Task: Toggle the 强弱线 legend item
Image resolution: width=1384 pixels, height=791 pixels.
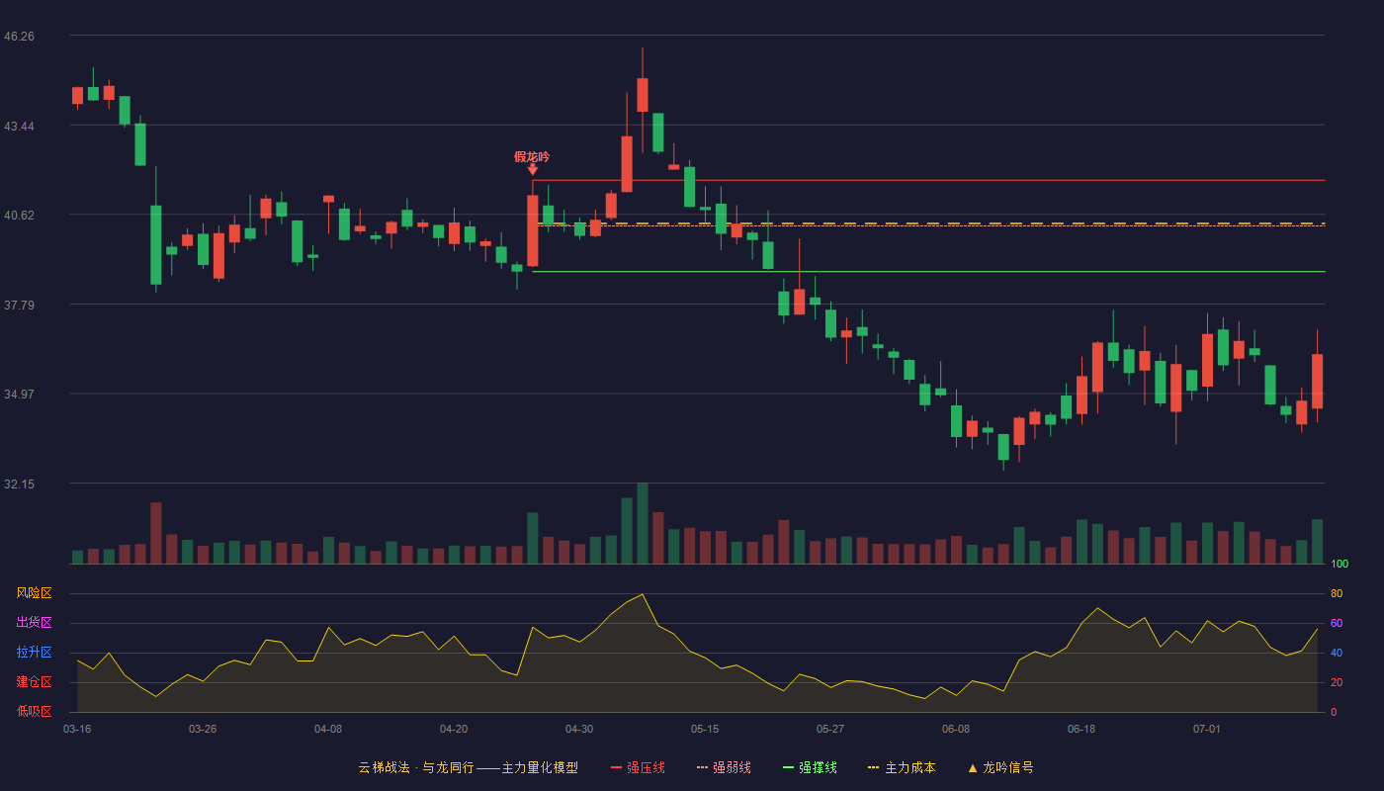Action: click(724, 767)
